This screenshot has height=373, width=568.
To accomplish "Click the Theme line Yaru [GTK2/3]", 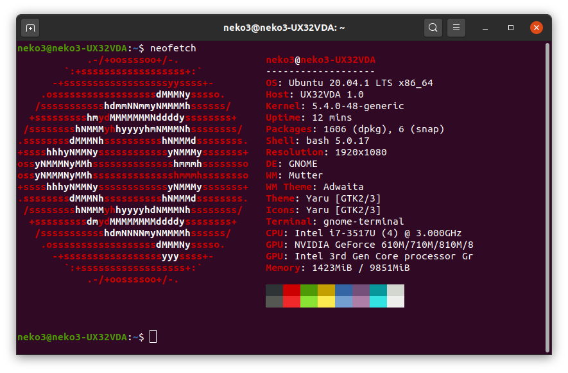I will (323, 198).
